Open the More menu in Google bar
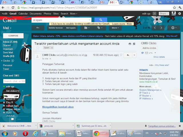Screen dimensions: 183x137 74,14
